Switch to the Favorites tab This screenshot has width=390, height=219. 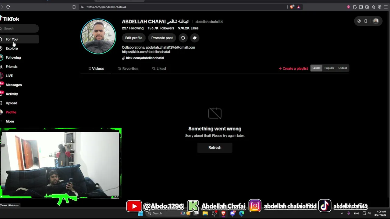coord(128,68)
